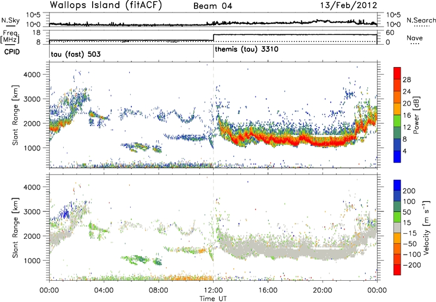Screen dimensions: 436x302
Task: Click the 'Slant Range [km]' label of power panel
Action: 15,115
